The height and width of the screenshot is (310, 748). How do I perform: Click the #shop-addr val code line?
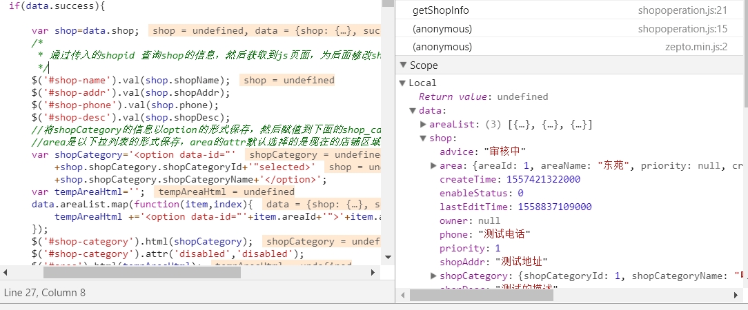(x=130, y=93)
